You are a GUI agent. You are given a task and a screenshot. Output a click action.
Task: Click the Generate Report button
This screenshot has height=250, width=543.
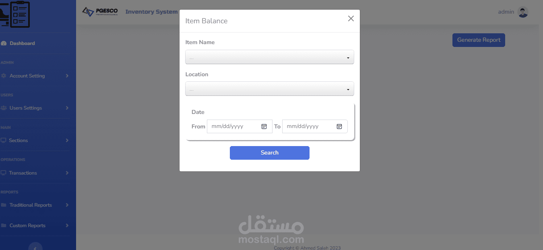coord(479,40)
